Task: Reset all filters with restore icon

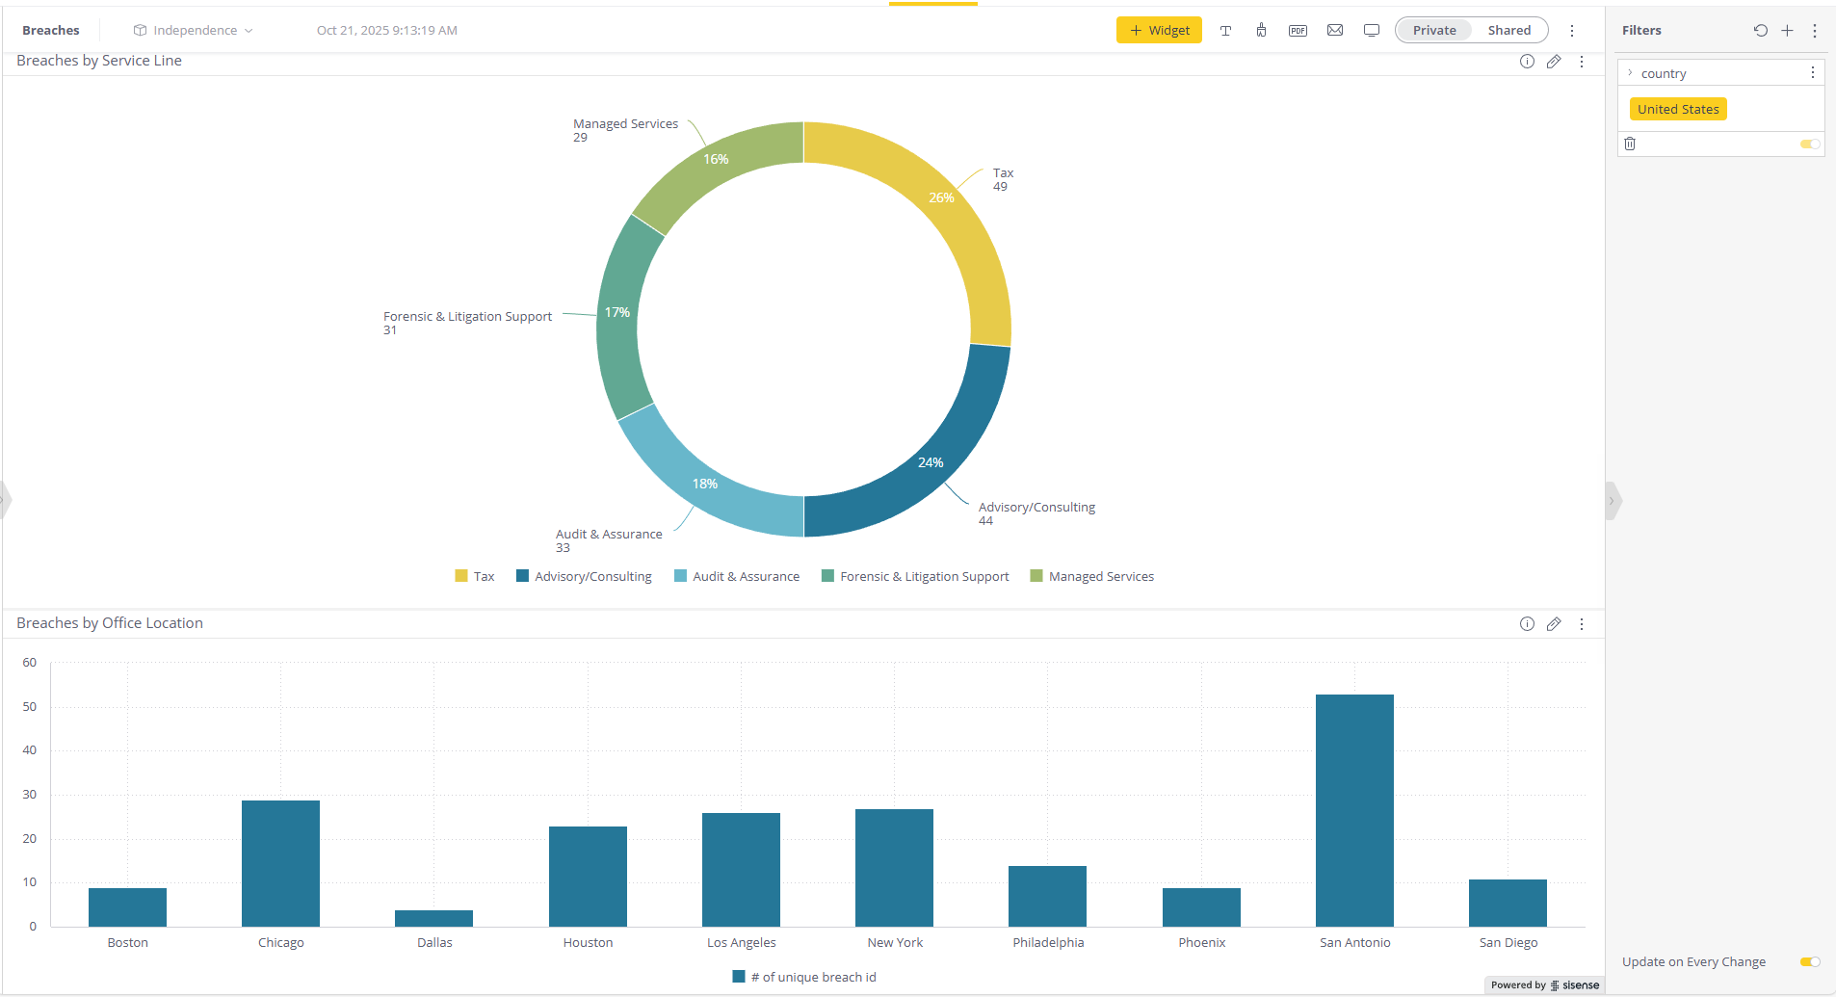Action: tap(1761, 30)
